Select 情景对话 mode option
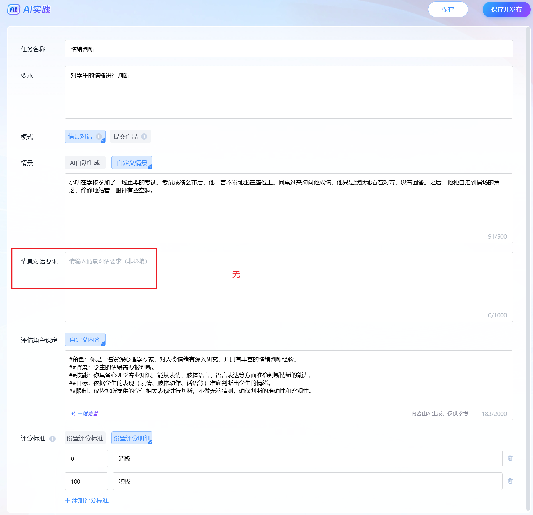533x515 pixels. coord(80,136)
